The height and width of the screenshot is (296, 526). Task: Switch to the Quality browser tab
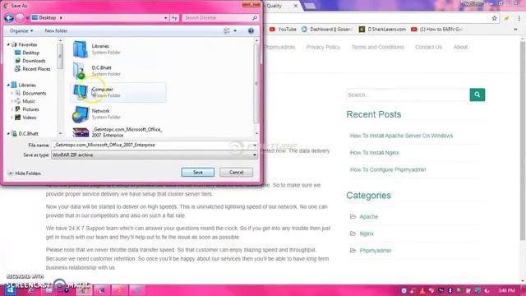[x=279, y=6]
